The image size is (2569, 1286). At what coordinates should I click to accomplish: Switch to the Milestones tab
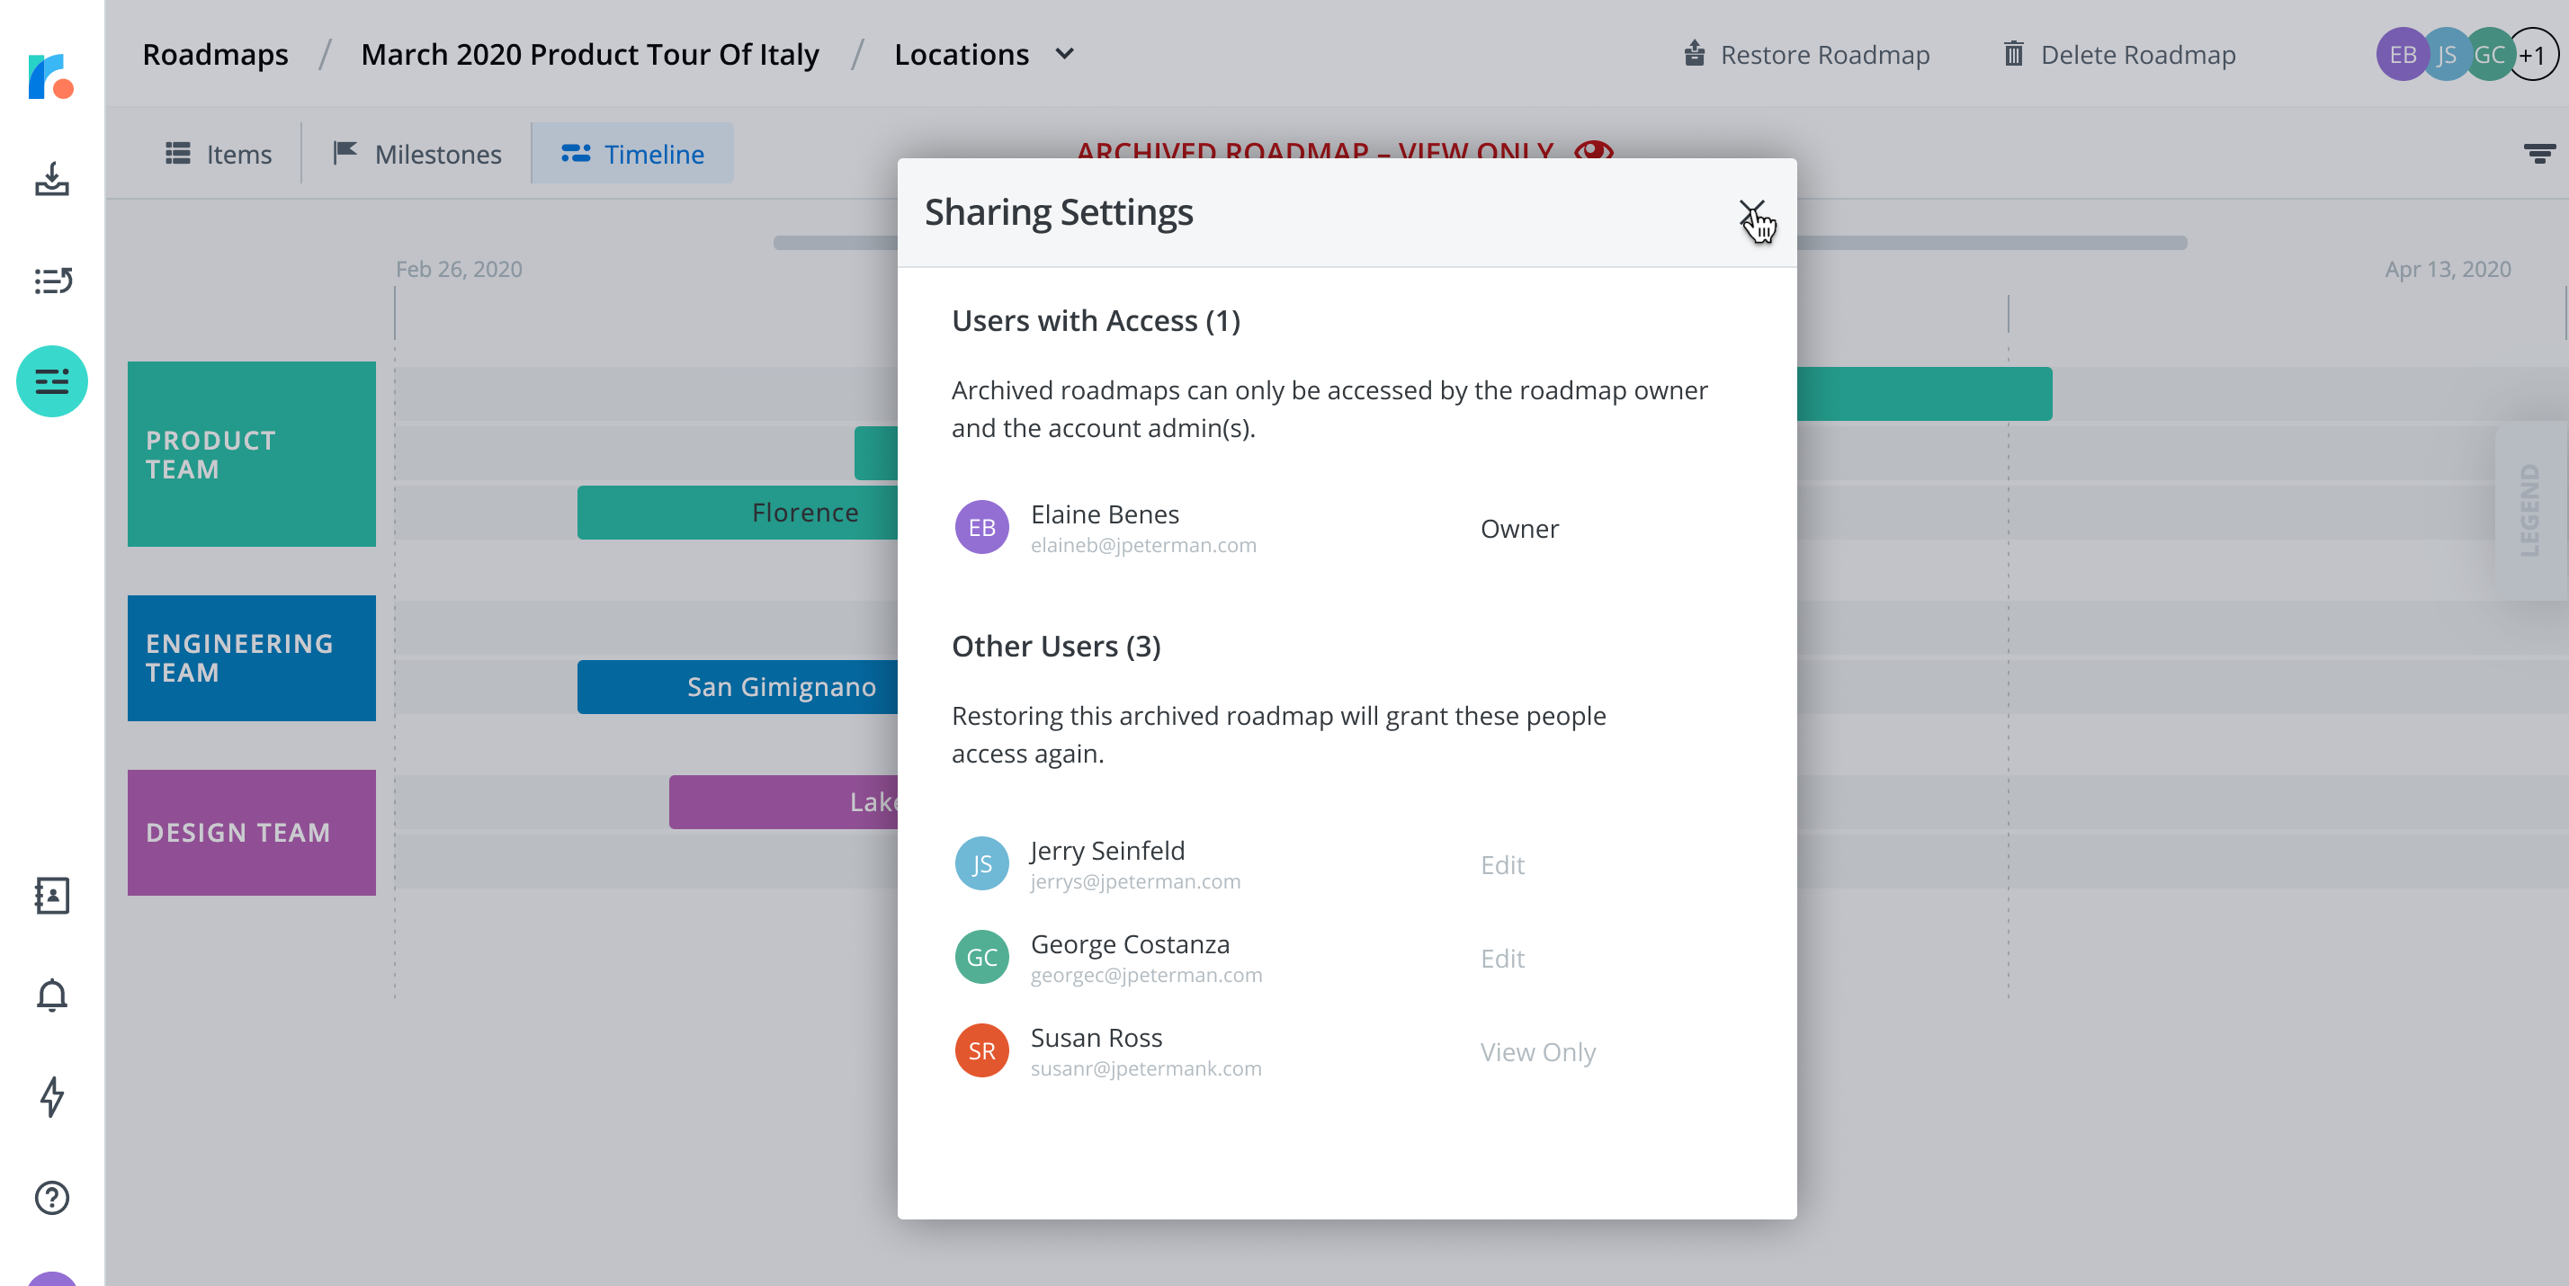click(x=416, y=154)
